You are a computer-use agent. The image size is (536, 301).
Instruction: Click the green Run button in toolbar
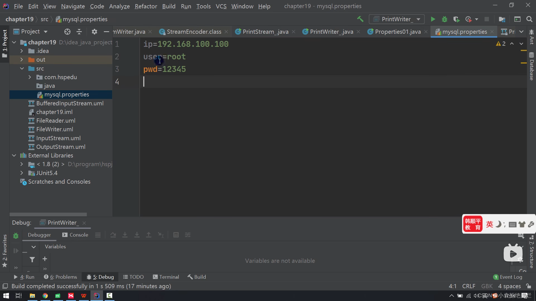433,19
